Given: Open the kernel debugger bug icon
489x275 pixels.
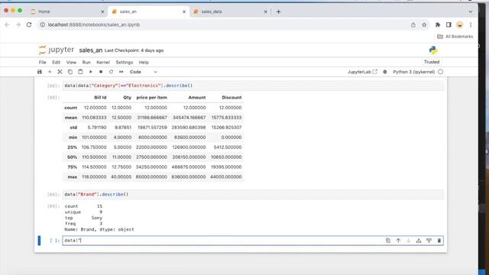Looking at the screenshot, I should point(385,72).
